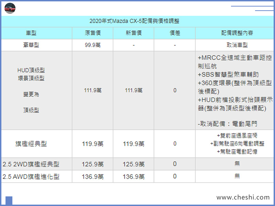Click '+MRCC全速域主動車距控' feature line
The width and height of the screenshot is (275, 206).
(235, 58)
